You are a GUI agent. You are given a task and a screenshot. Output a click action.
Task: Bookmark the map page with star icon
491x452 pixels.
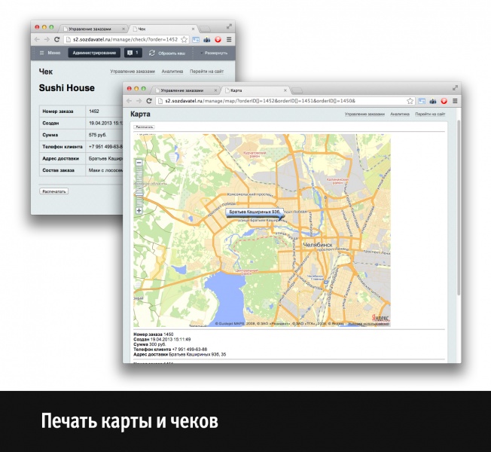pos(410,101)
